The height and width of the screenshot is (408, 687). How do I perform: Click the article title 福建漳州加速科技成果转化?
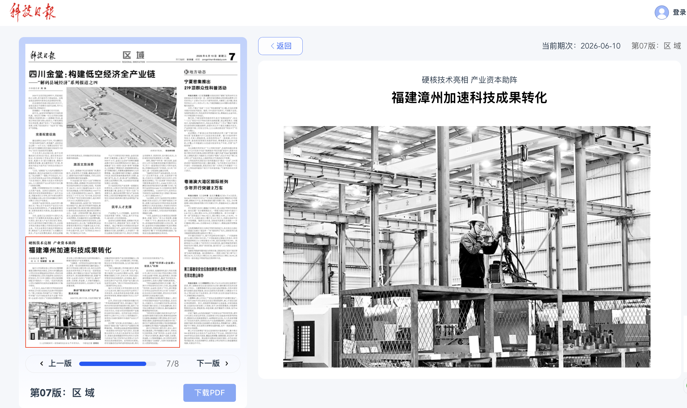(x=469, y=98)
